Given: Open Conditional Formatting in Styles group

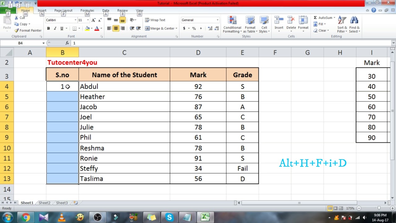Looking at the screenshot, I should 232,24.
